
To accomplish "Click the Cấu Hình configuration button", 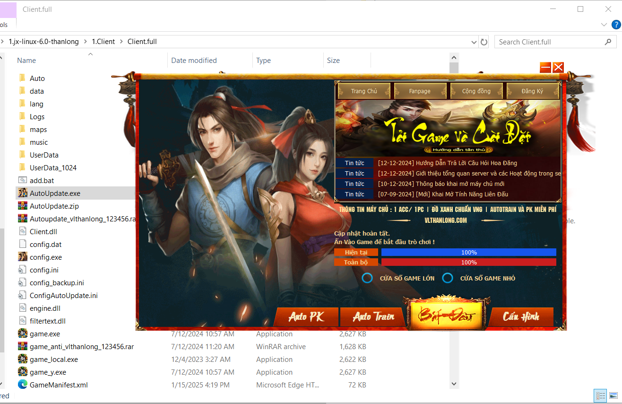I will click(x=521, y=316).
